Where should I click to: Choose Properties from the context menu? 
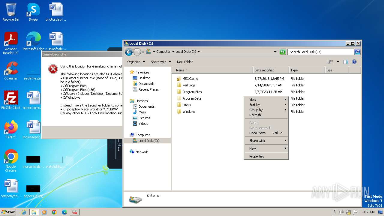coord(266,156)
